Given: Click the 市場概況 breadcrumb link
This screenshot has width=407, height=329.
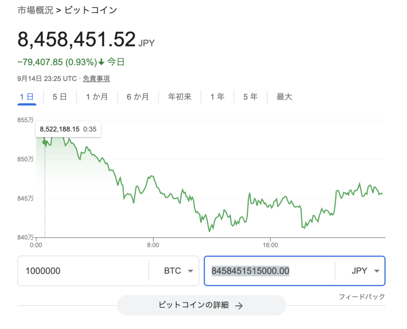Looking at the screenshot, I should (35, 10).
